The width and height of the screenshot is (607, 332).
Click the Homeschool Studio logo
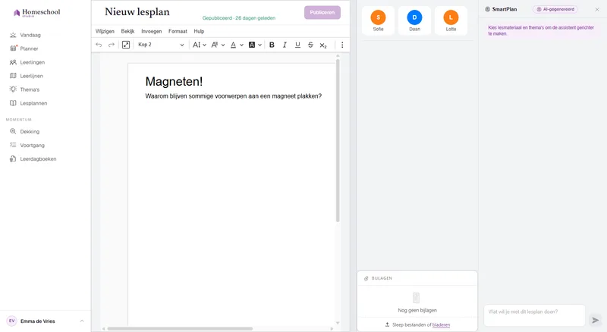(x=36, y=13)
